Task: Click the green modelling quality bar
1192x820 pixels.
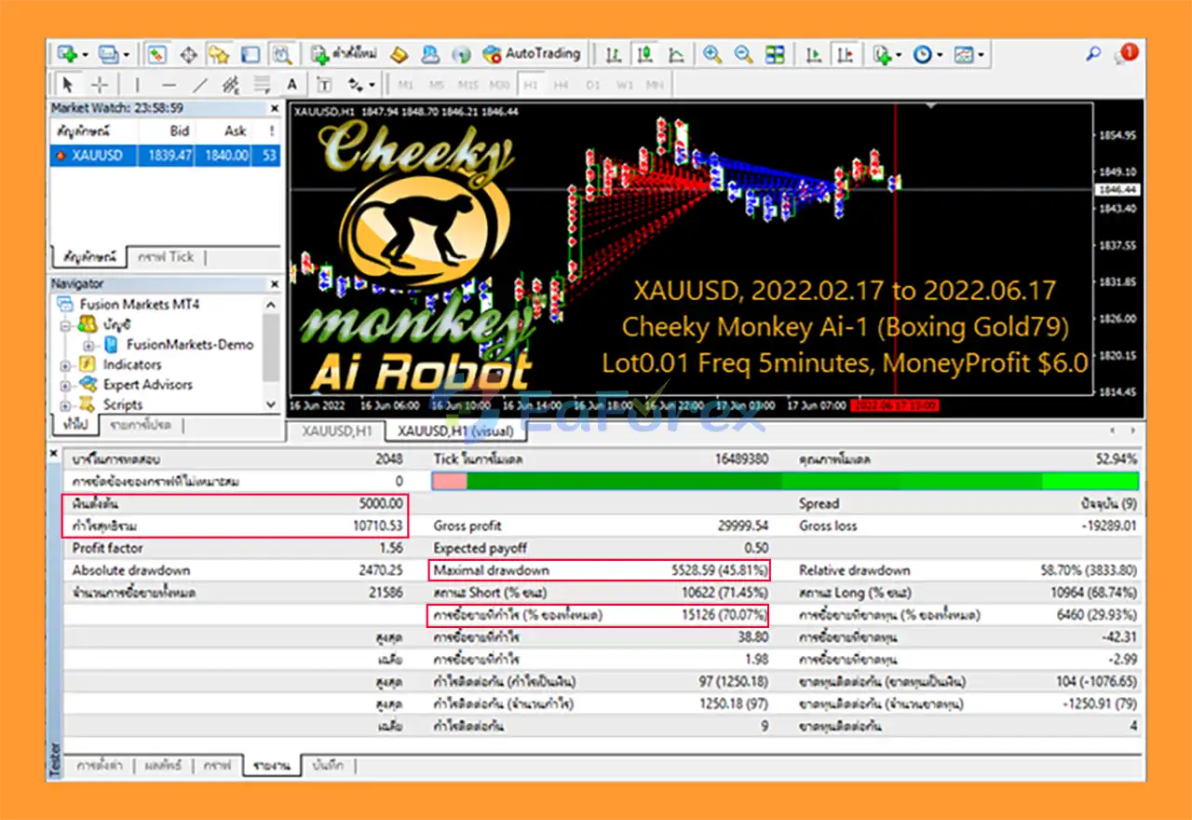Action: [801, 481]
